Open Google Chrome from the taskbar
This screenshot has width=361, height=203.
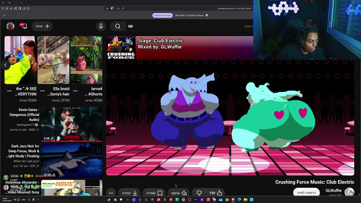(x=227, y=200)
